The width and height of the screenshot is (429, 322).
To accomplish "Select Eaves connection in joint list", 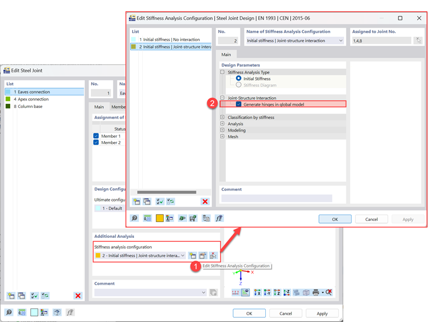I will pyautogui.click(x=45, y=92).
